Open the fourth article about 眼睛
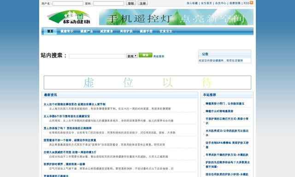This screenshot has height=177, width=295. [x=70, y=140]
